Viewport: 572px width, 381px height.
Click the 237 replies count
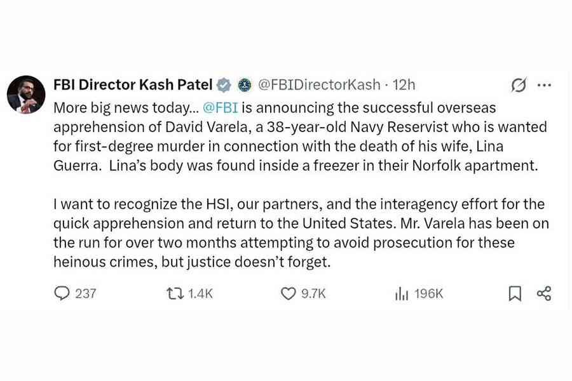(86, 293)
